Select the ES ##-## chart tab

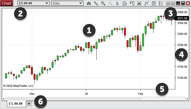(16, 104)
